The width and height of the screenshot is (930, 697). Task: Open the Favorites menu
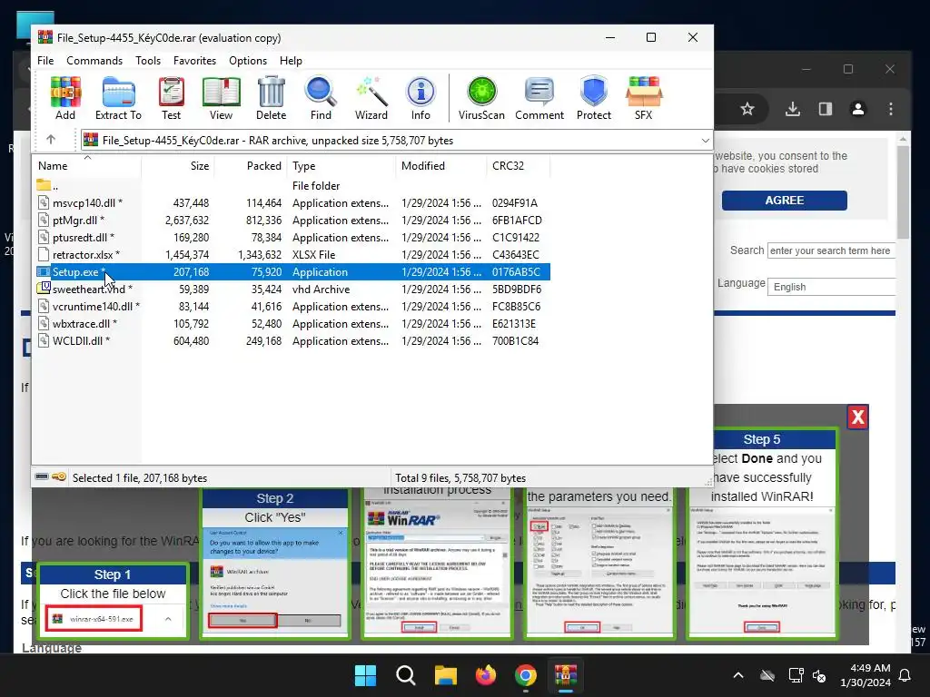click(194, 61)
